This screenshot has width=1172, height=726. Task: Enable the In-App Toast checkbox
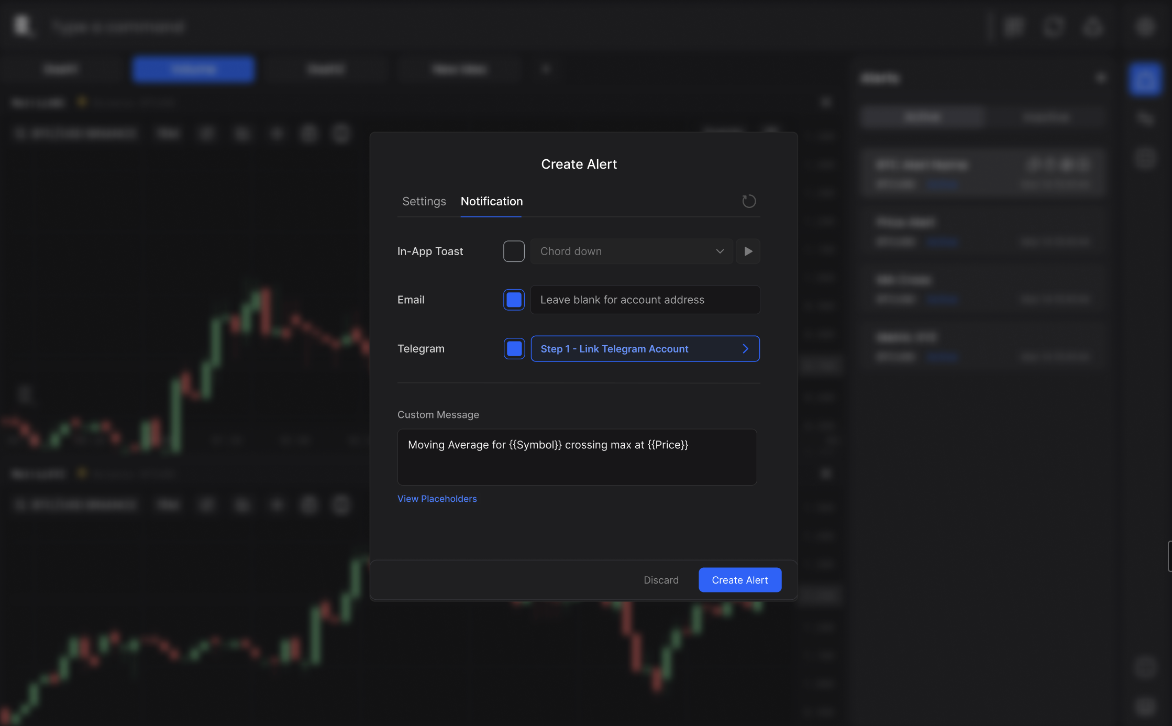coord(513,251)
